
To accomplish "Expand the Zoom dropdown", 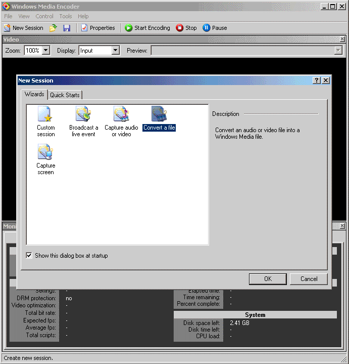I will [x=46, y=51].
